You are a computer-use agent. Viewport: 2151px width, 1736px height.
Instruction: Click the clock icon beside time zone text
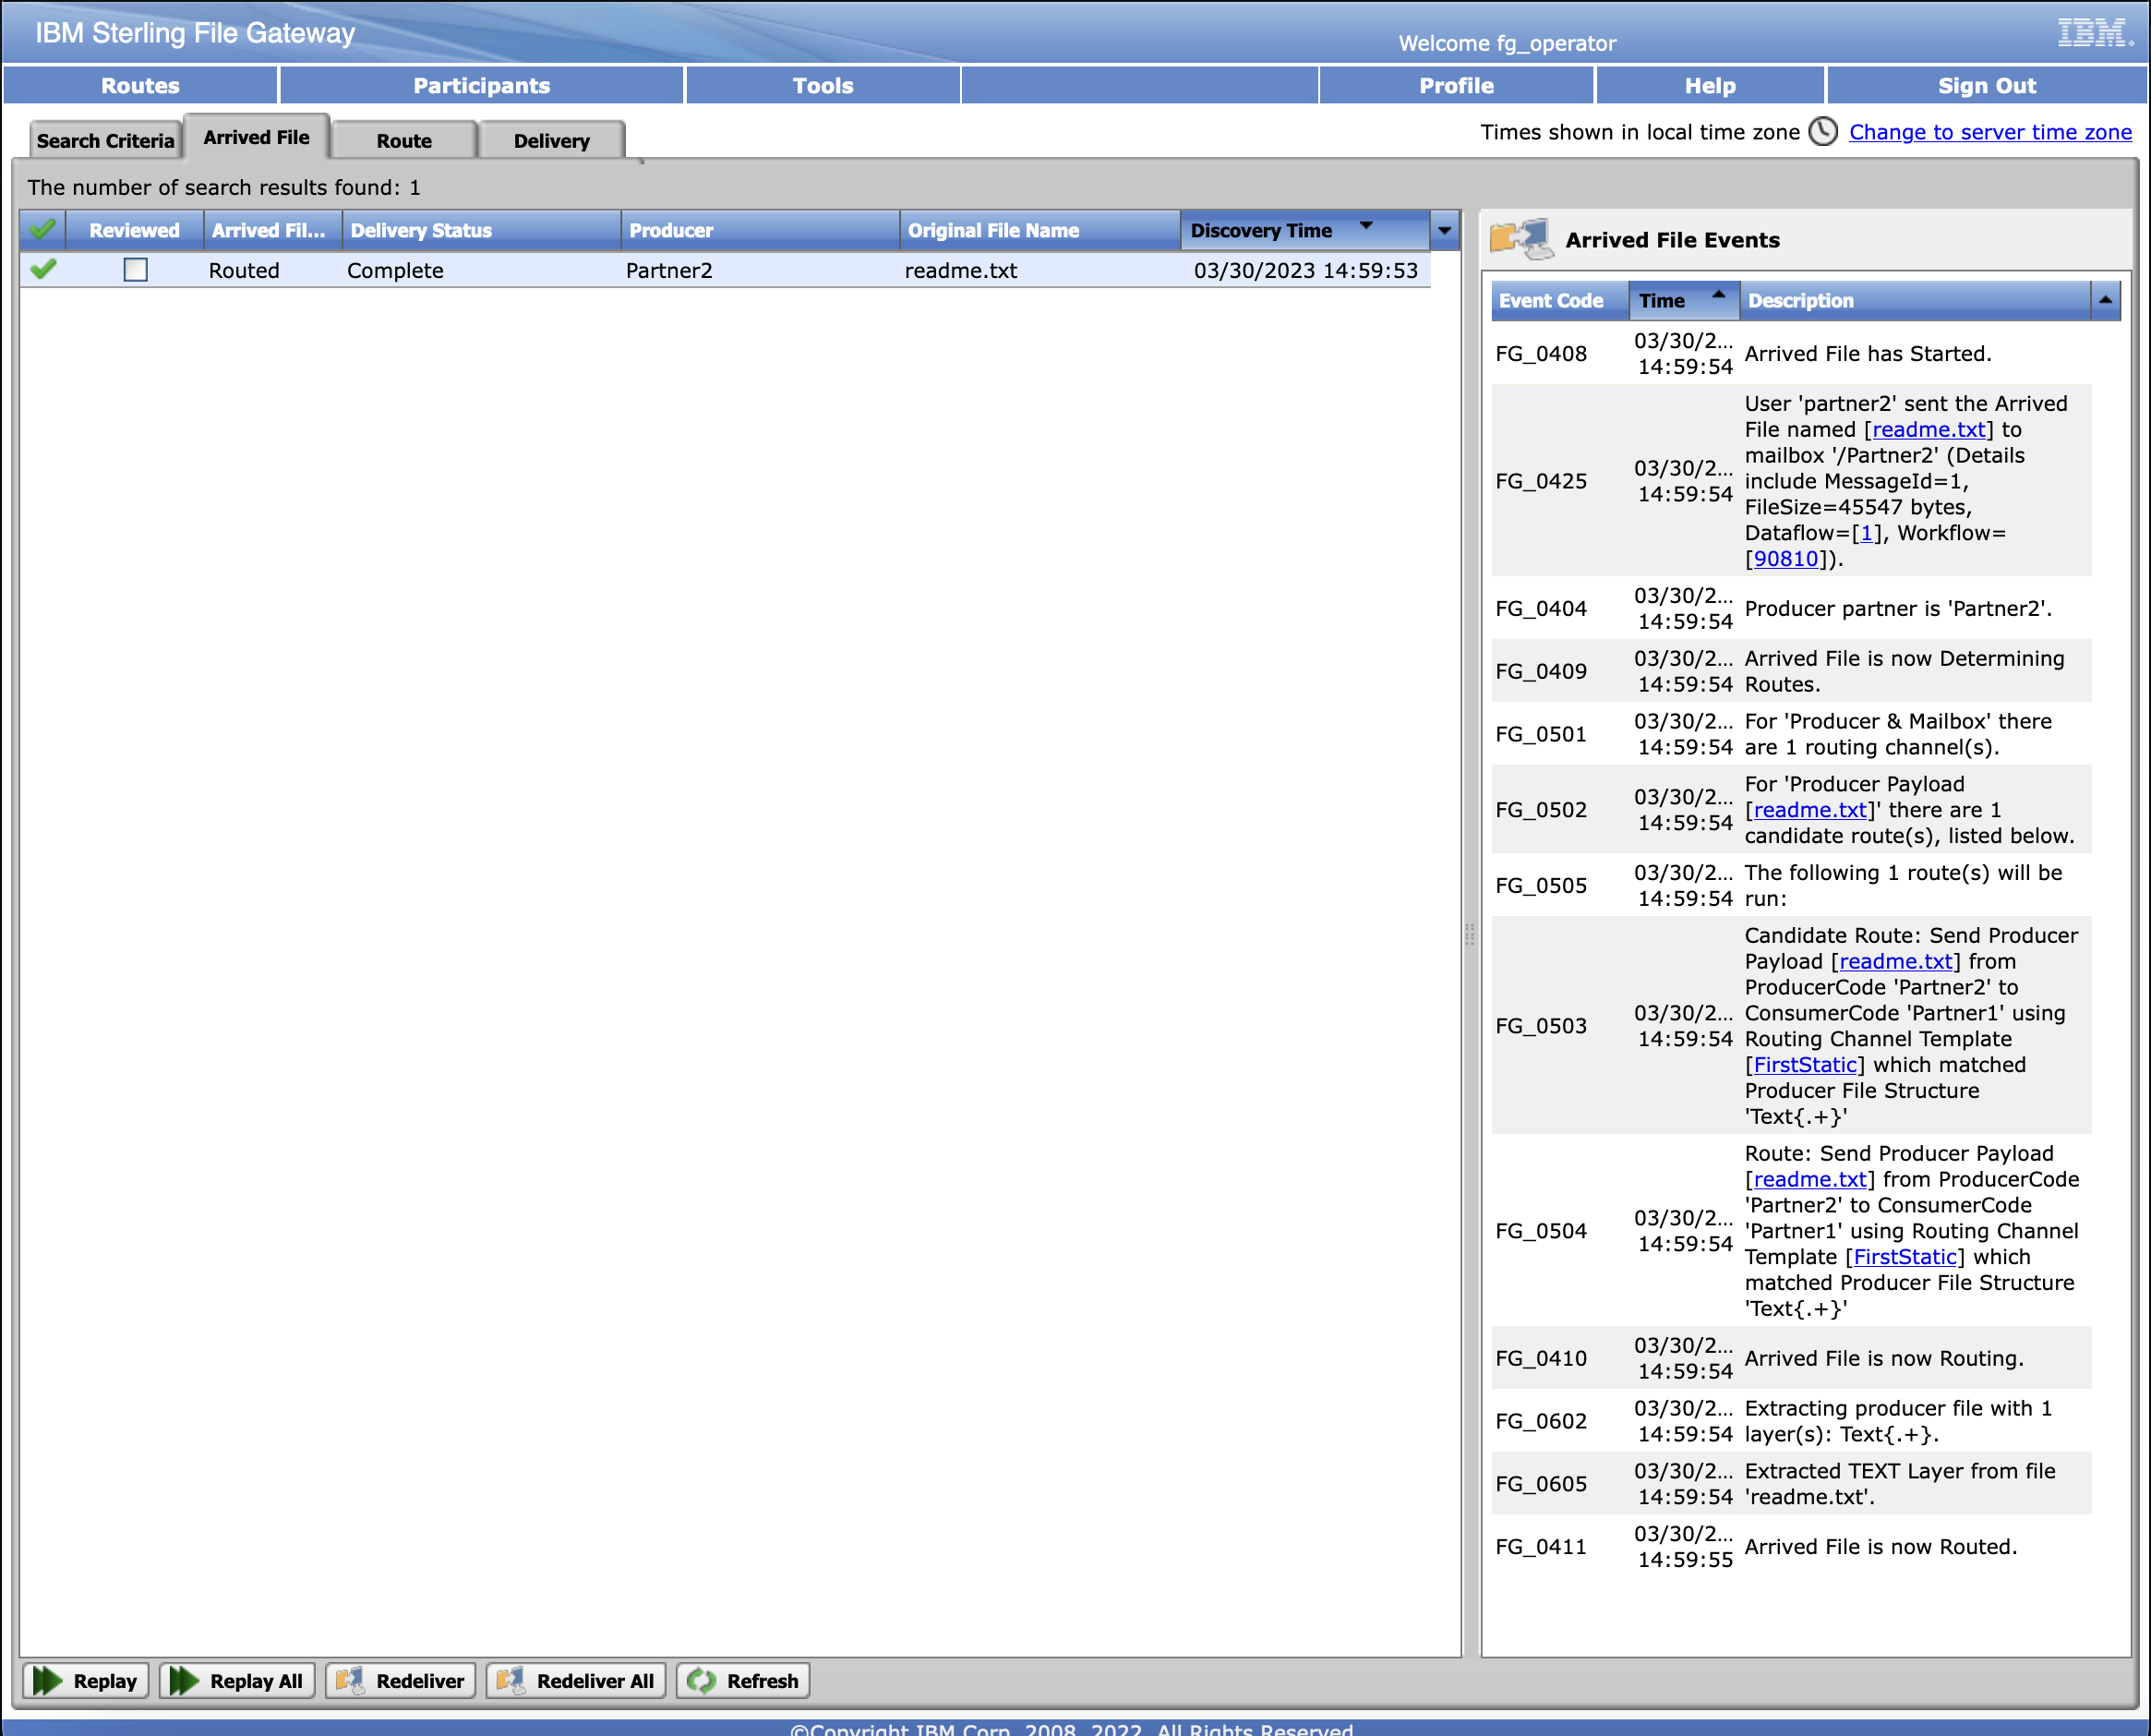(1823, 132)
